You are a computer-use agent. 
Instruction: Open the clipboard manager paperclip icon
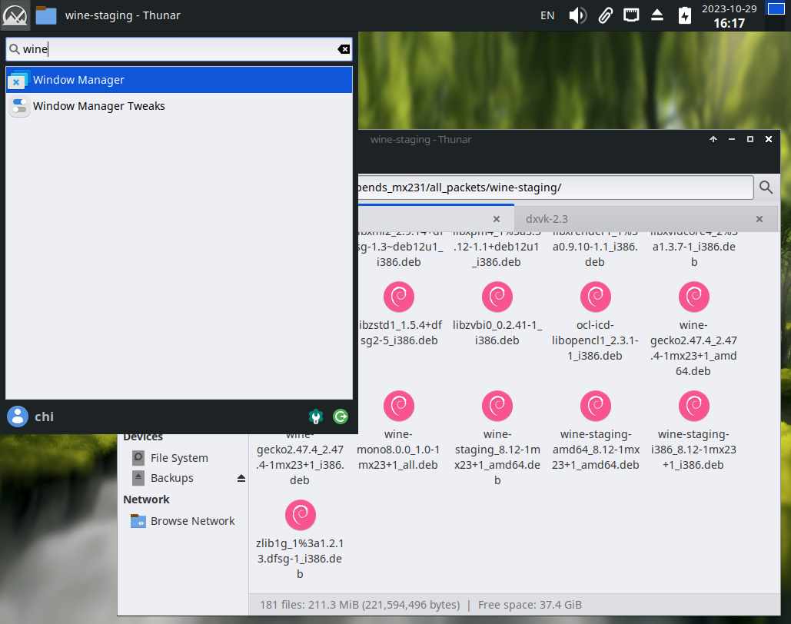605,15
